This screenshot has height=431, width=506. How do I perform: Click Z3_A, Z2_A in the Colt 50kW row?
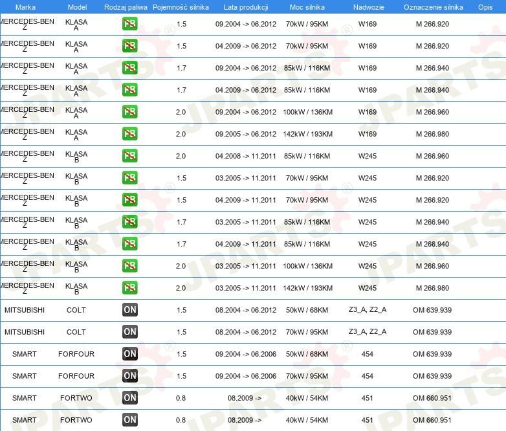[x=368, y=309]
